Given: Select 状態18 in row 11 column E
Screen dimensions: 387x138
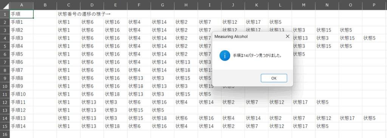Looking at the screenshot, I should [116, 94].
